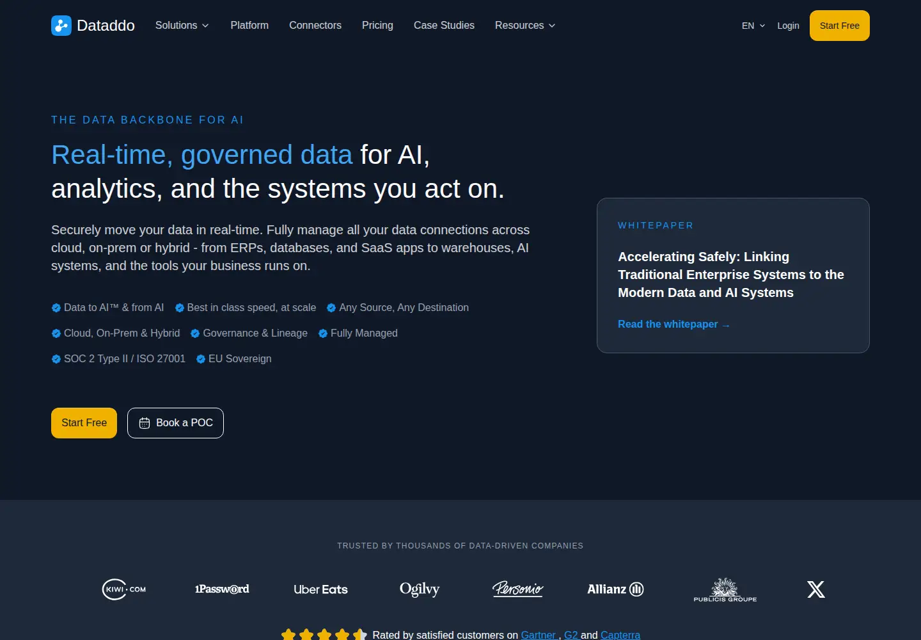Click the text TRUSTED BY THOUSANDS OF DATA-DRIVEN COMPANIES
The image size is (921, 640).
point(460,546)
